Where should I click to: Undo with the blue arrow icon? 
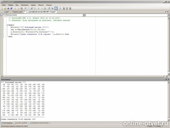click(x=25, y=8)
